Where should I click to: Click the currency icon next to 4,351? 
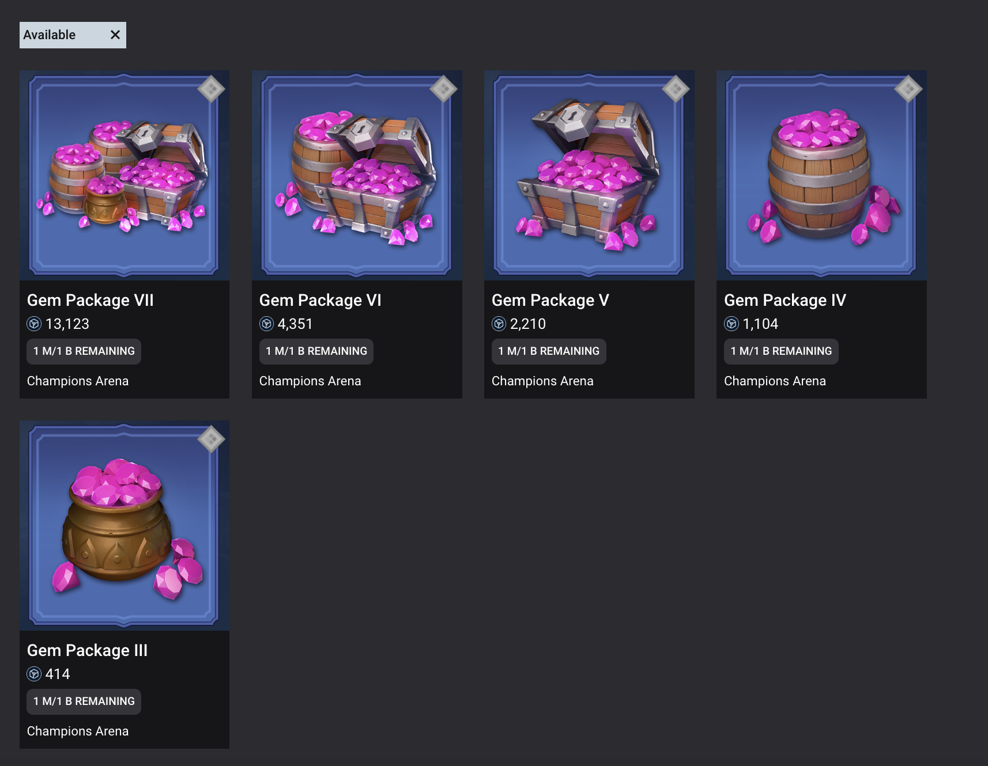click(266, 324)
